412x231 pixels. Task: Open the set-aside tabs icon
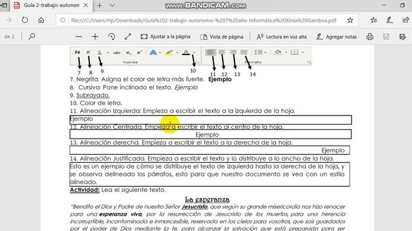coord(4,5)
